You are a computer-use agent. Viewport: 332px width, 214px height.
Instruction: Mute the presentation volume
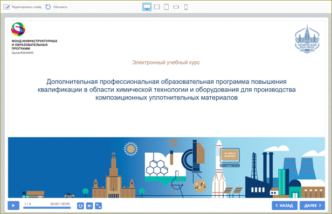pos(89,206)
